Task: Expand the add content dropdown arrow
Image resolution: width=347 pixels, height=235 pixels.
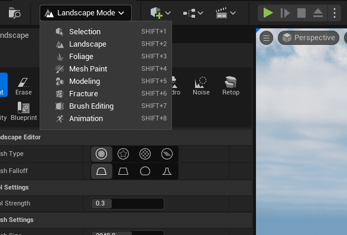Action: 168,13
